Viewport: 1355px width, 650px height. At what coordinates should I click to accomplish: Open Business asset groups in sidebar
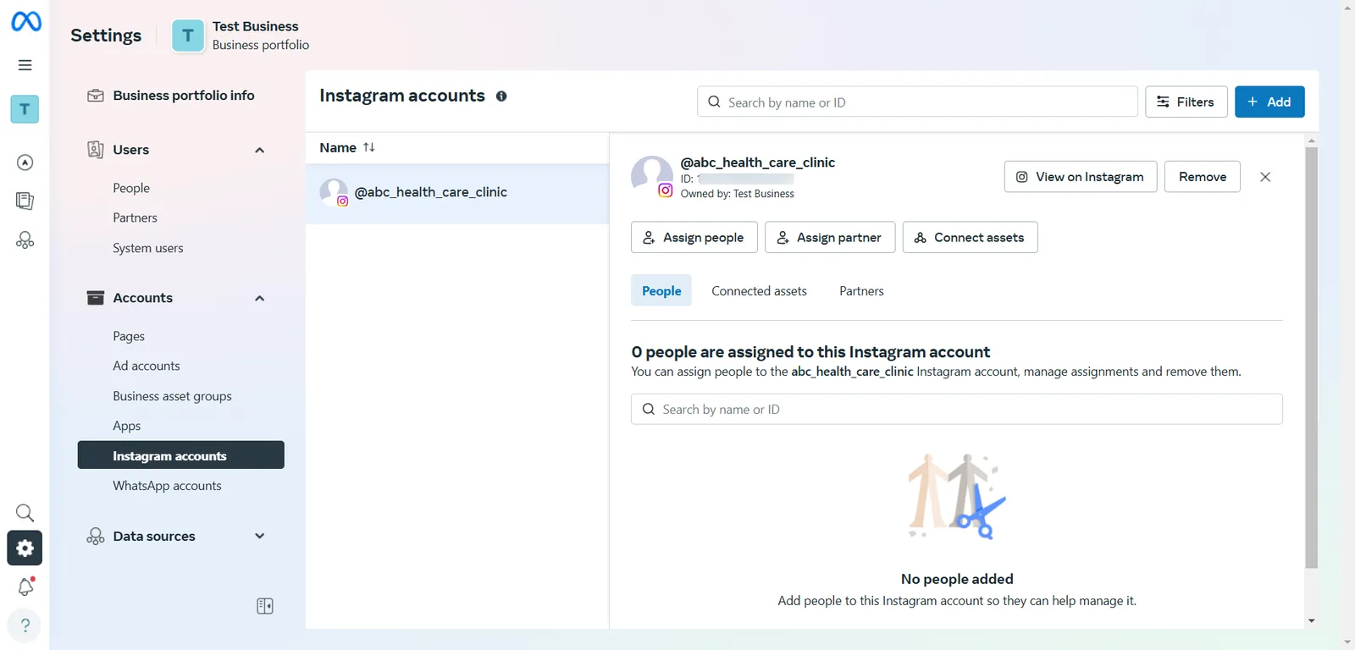point(173,396)
